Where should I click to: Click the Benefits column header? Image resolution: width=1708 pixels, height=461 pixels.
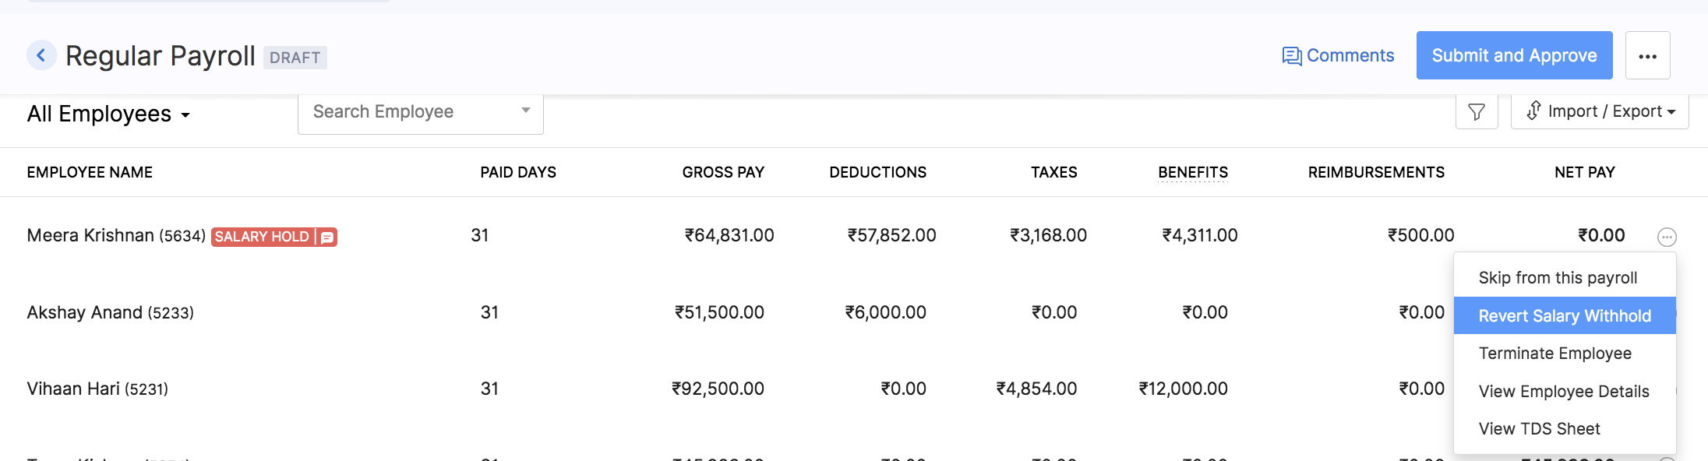[x=1191, y=172]
